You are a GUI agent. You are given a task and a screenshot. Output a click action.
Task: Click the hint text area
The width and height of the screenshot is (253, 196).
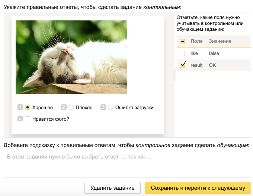click(127, 164)
